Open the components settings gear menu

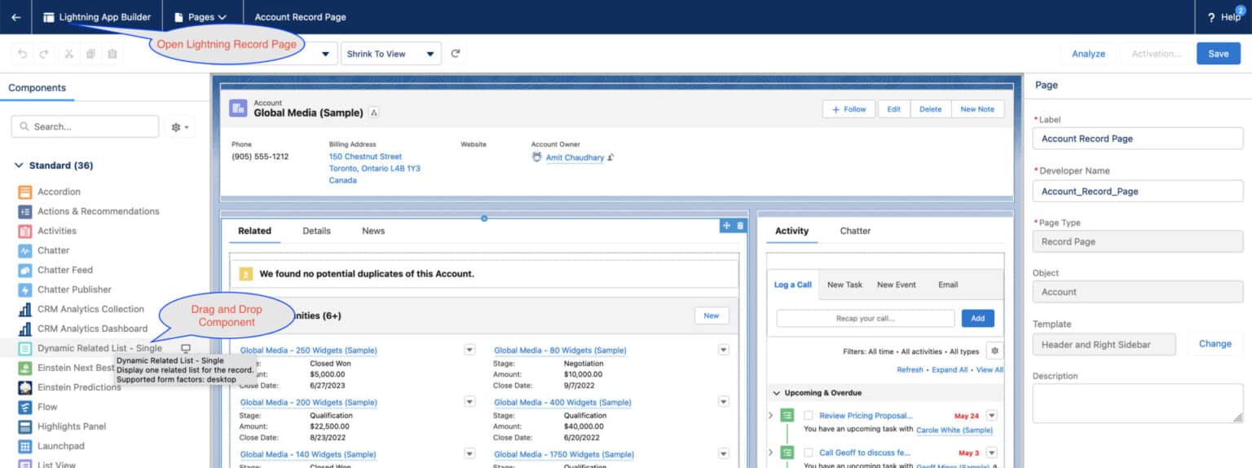[x=179, y=127]
